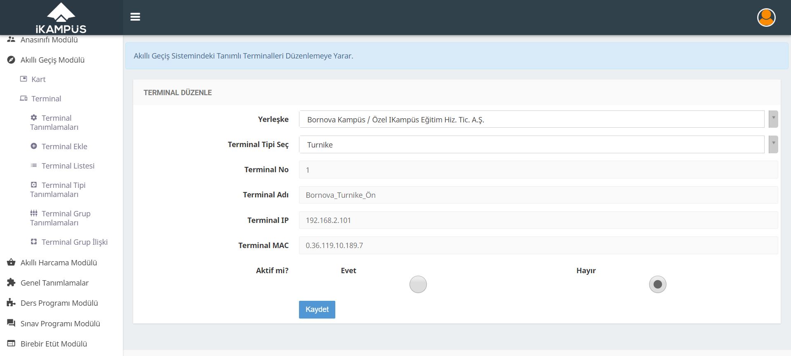Image resolution: width=791 pixels, height=356 pixels.
Task: Expand the Ders Programı Modülü menu
Action: click(x=59, y=303)
